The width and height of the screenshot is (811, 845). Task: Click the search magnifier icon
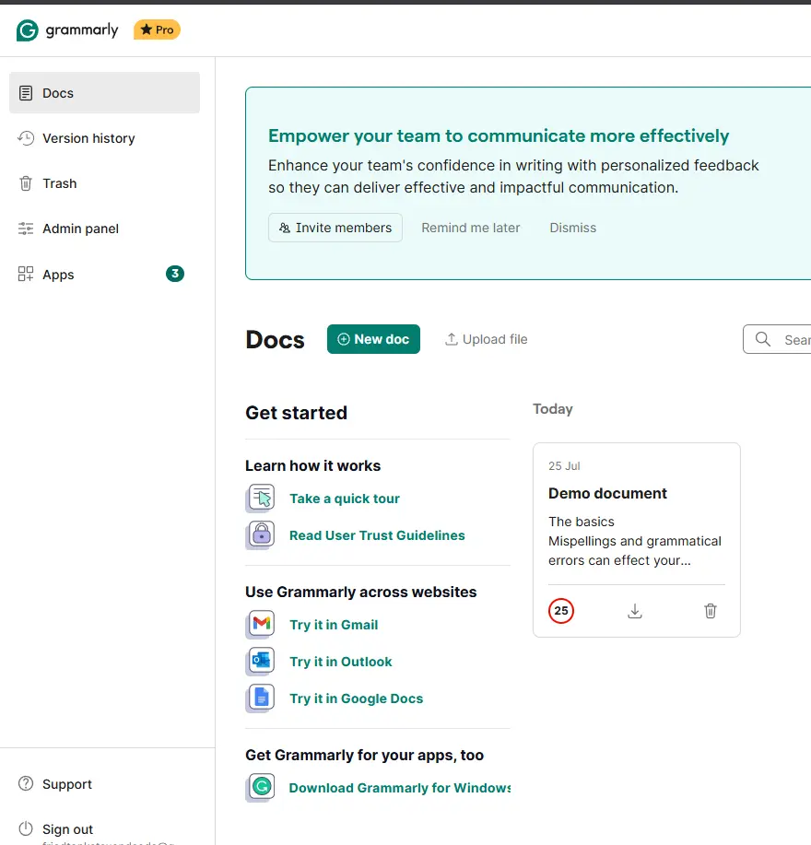tap(762, 339)
